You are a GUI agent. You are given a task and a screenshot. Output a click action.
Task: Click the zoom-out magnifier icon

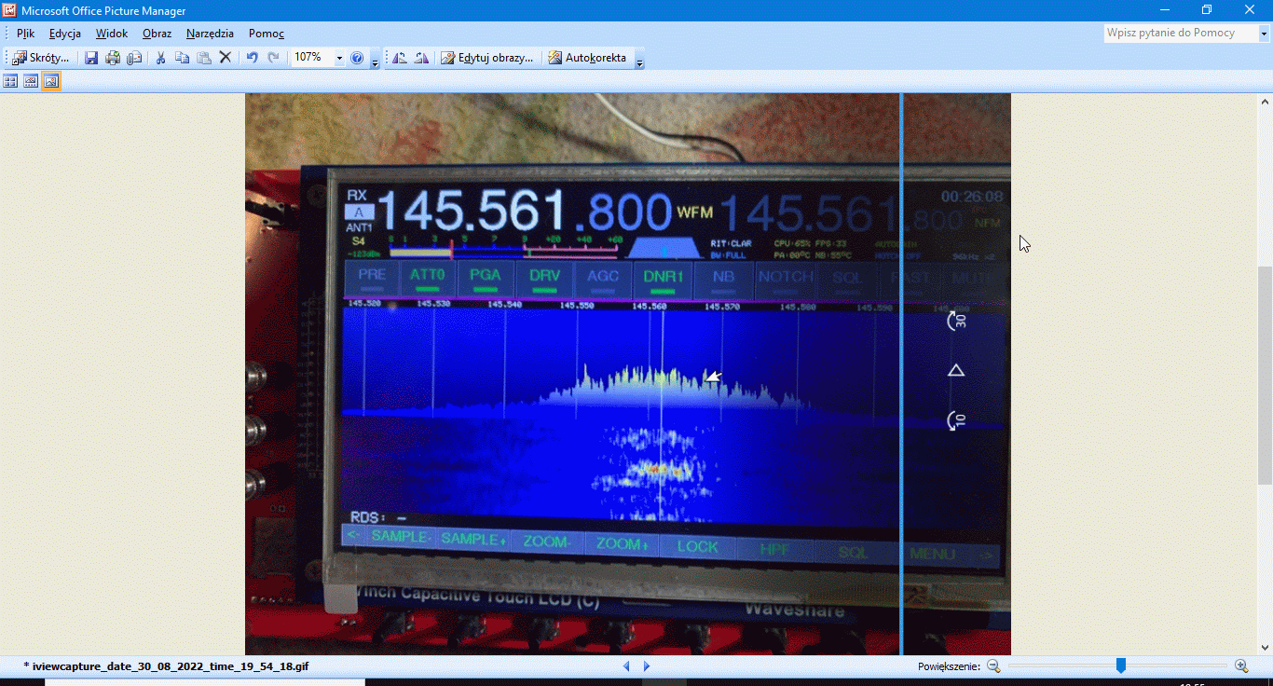pyautogui.click(x=993, y=665)
